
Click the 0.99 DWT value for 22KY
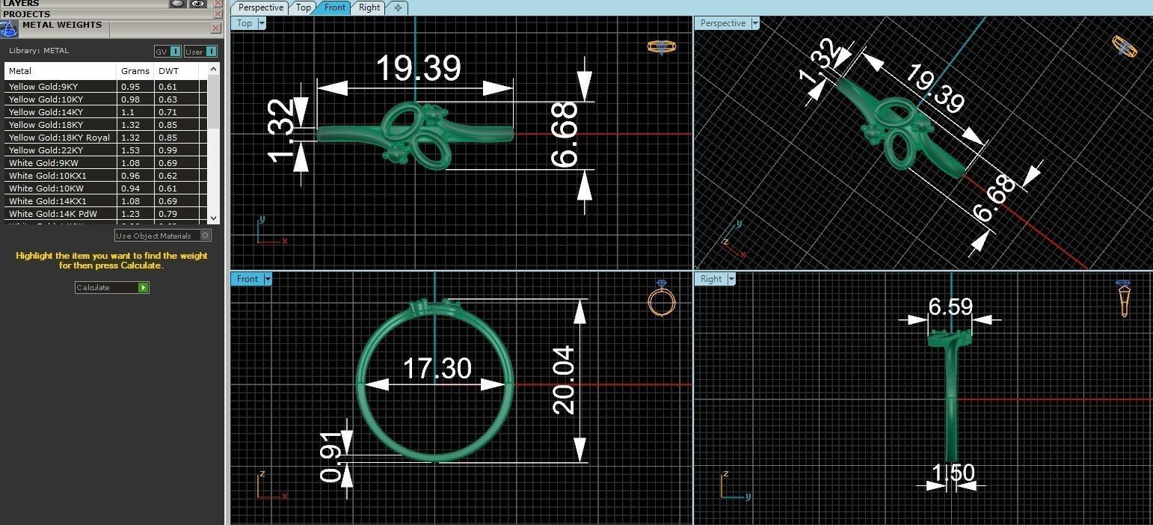167,150
